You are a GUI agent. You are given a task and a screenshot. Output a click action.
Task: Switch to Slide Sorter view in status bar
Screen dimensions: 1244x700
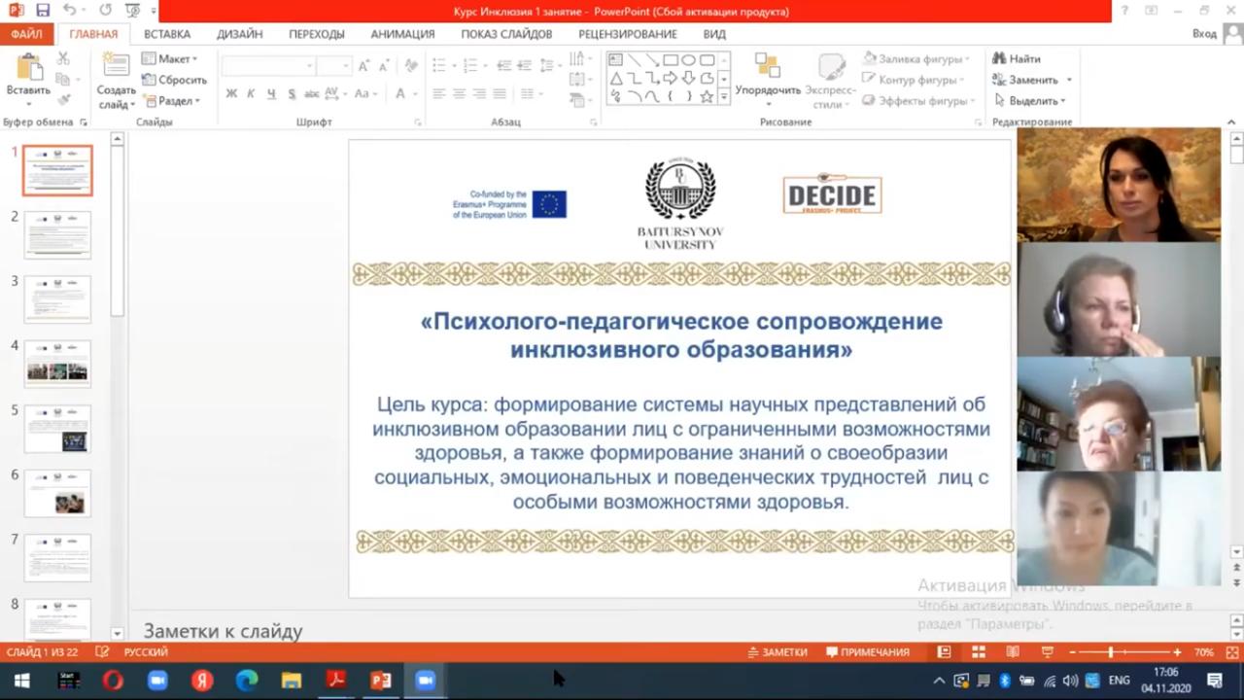pos(979,652)
